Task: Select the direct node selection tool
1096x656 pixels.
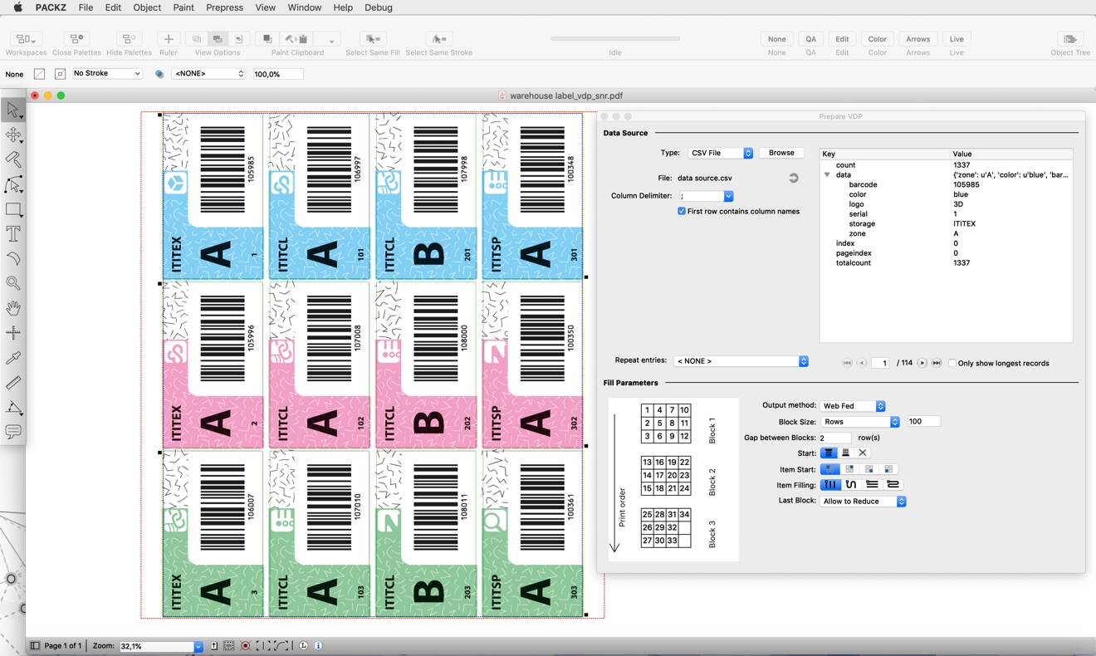Action: click(13, 184)
